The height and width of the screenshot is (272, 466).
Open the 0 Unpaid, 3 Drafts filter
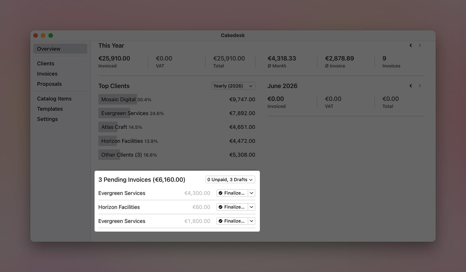(230, 179)
